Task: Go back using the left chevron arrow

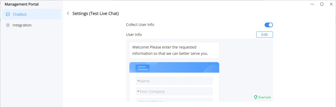Action: click(68, 13)
